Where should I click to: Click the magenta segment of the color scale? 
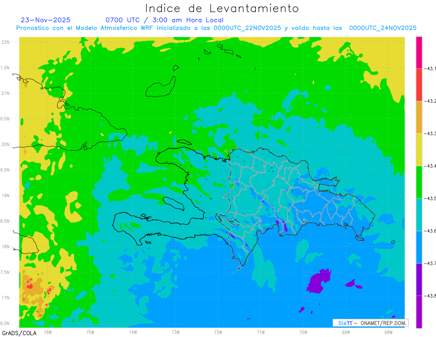click(419, 52)
